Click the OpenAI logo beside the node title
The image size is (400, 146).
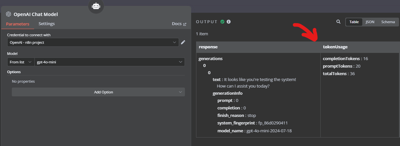pos(9,14)
